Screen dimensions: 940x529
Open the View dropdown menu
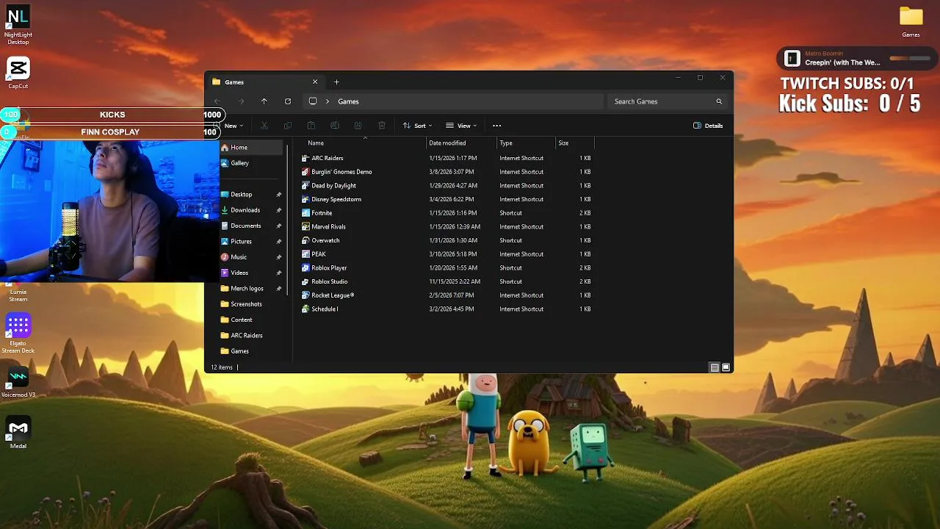[x=461, y=126]
